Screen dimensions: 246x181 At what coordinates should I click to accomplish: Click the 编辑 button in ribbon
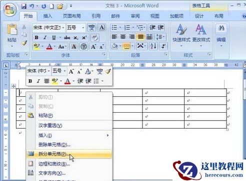(x=221, y=35)
